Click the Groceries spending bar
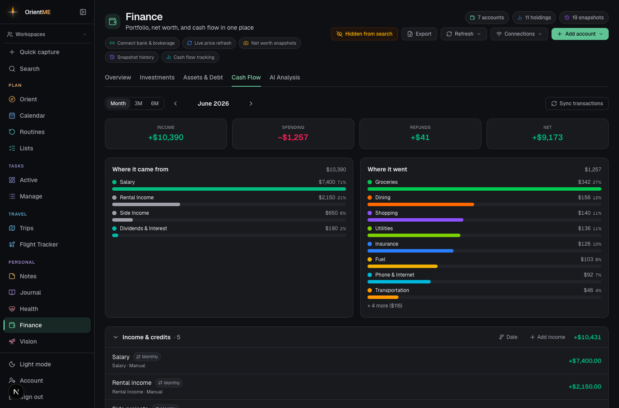Viewport: 619px width, 408px height. pyautogui.click(x=484, y=189)
